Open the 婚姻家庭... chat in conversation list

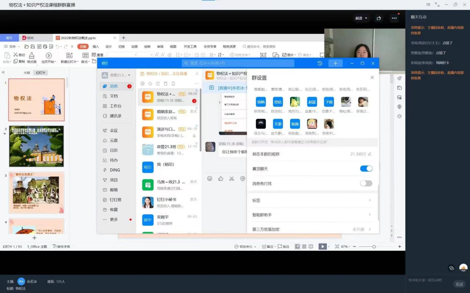(169, 115)
